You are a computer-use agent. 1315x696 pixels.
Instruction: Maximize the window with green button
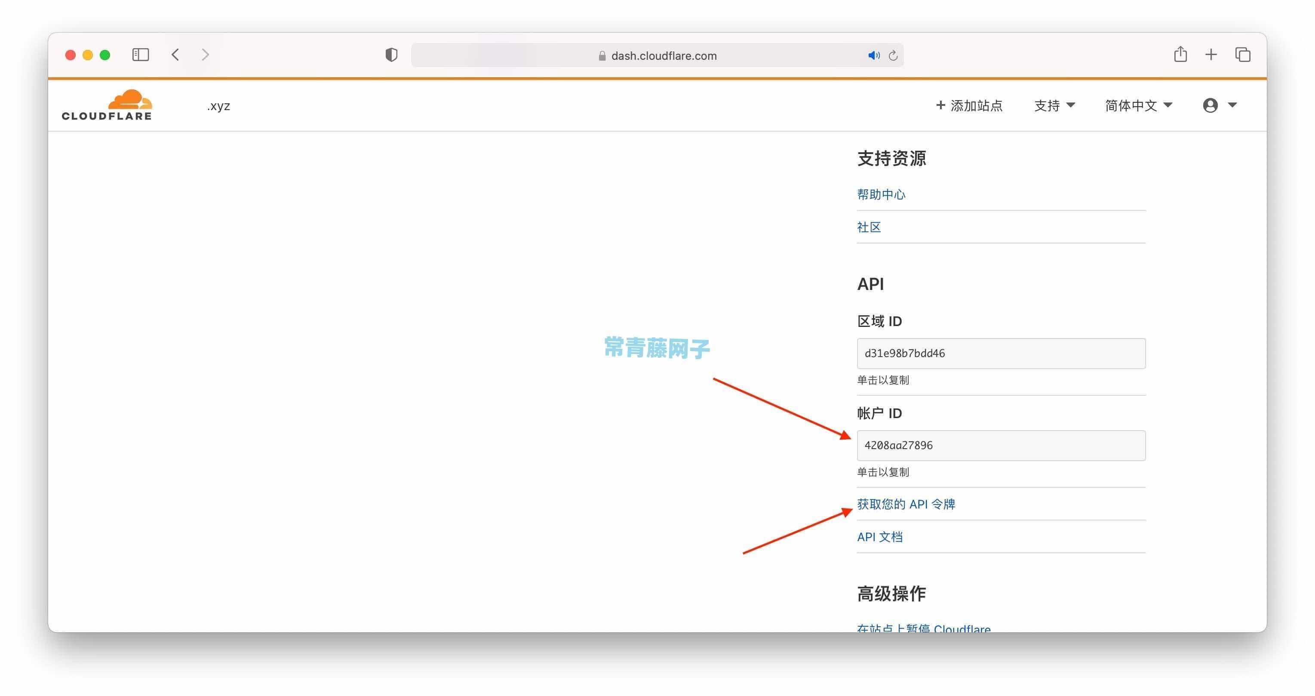point(105,55)
